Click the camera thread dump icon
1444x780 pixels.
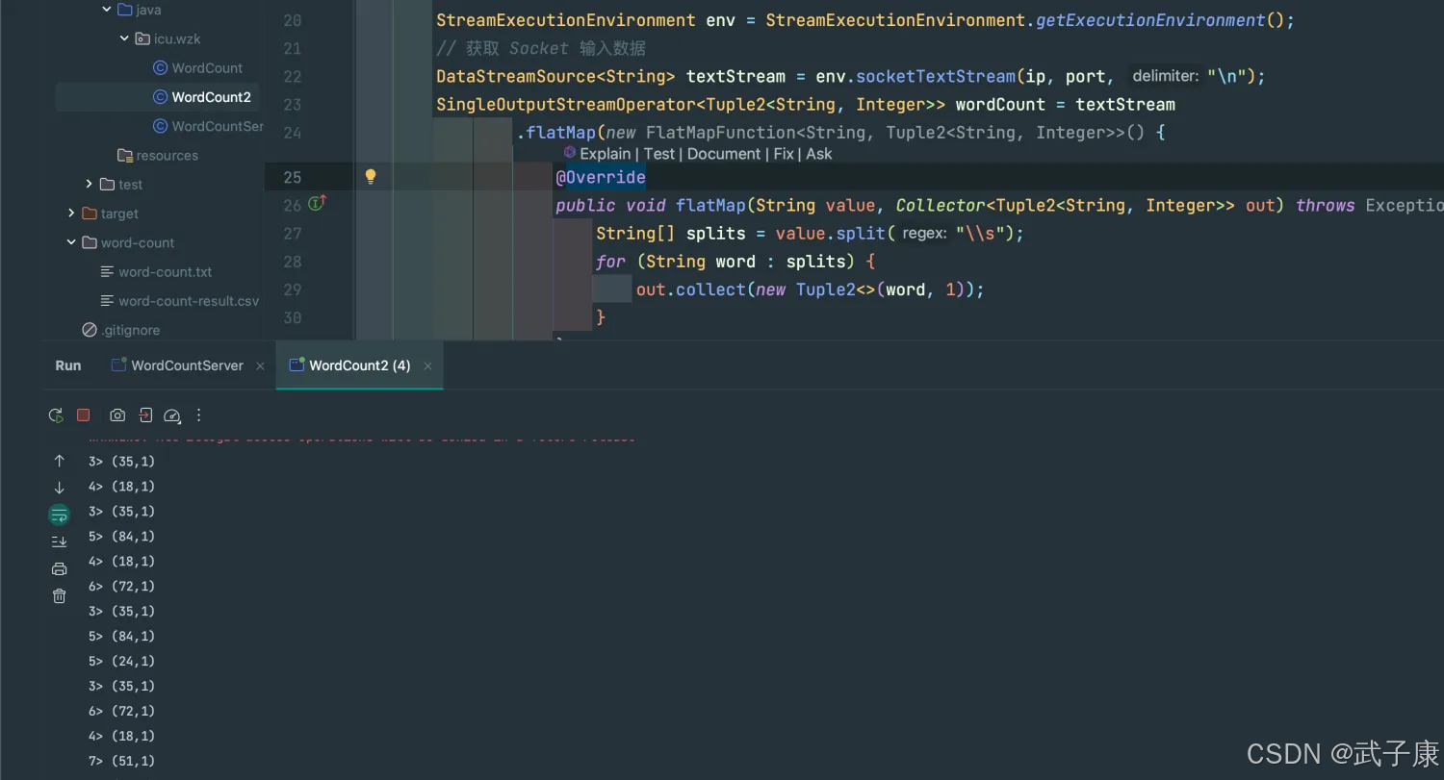(x=117, y=415)
